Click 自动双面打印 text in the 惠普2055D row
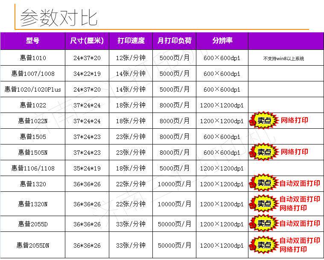 point(300,223)
